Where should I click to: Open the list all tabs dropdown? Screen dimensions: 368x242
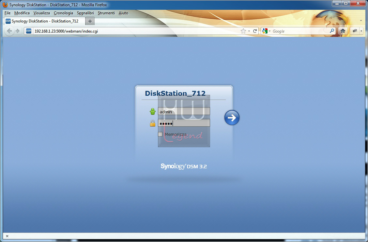361,21
